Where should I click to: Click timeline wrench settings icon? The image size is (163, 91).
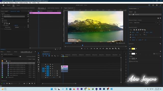(x=55, y=56)
